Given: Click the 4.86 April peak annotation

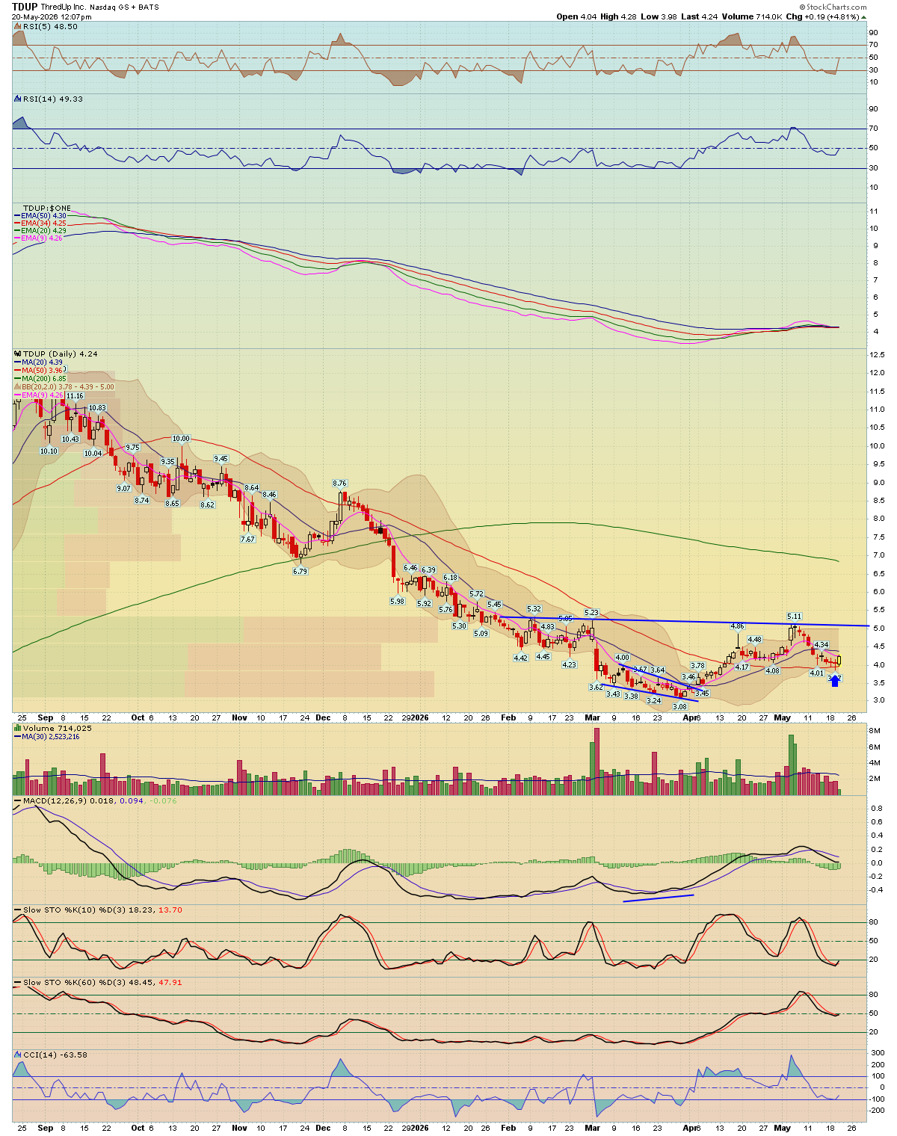Looking at the screenshot, I should pos(737,626).
